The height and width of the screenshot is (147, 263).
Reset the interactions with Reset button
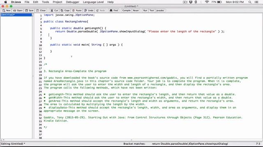[x=136, y=11]
